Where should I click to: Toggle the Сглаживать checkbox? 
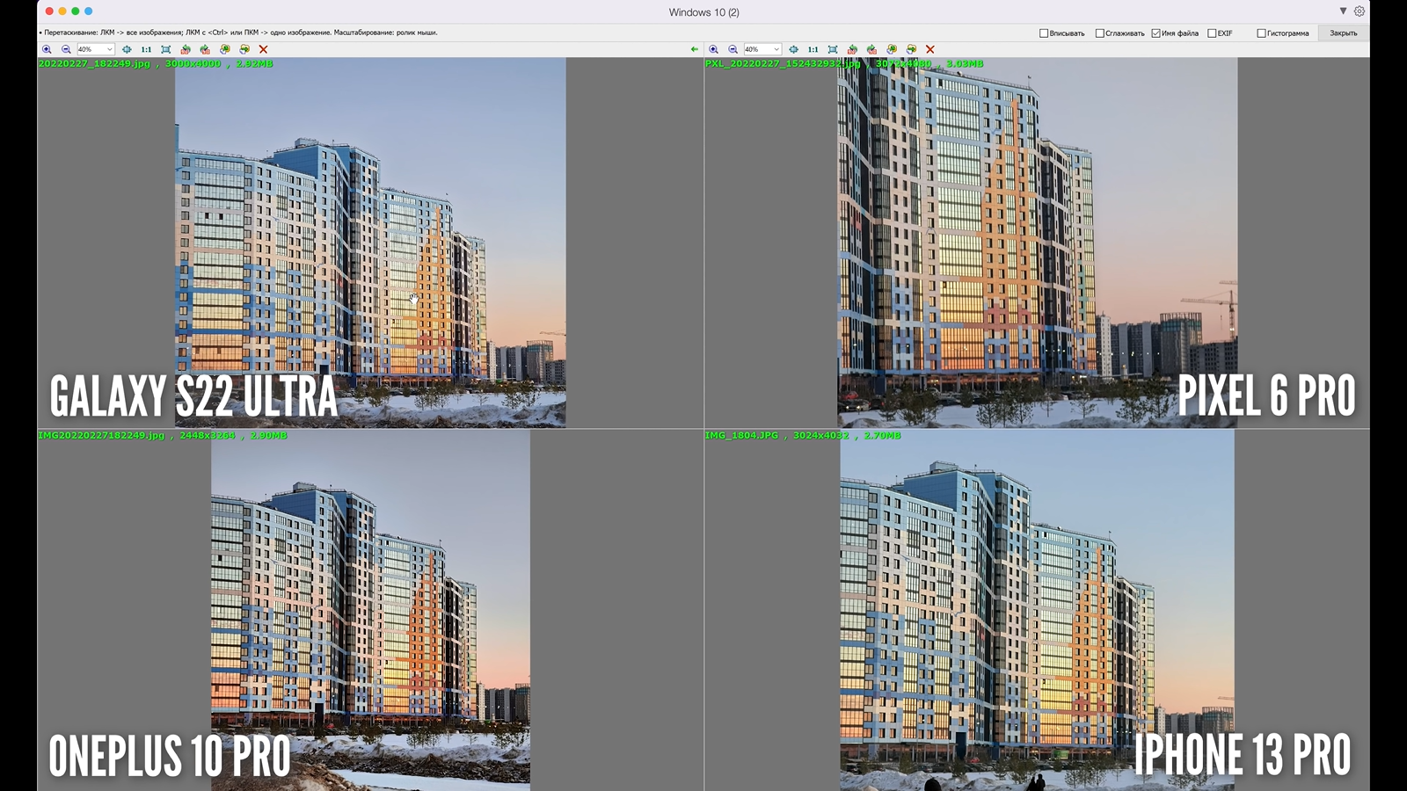1099,33
